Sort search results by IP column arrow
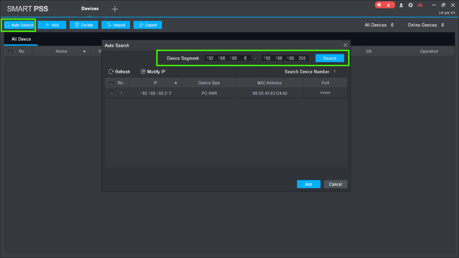This screenshot has height=258, width=459. (176, 83)
